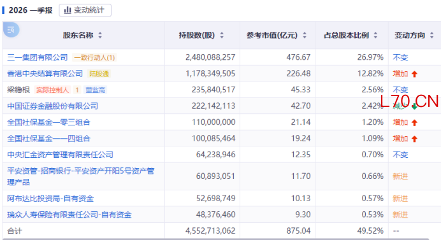Select market value 226.48

pos(298,74)
